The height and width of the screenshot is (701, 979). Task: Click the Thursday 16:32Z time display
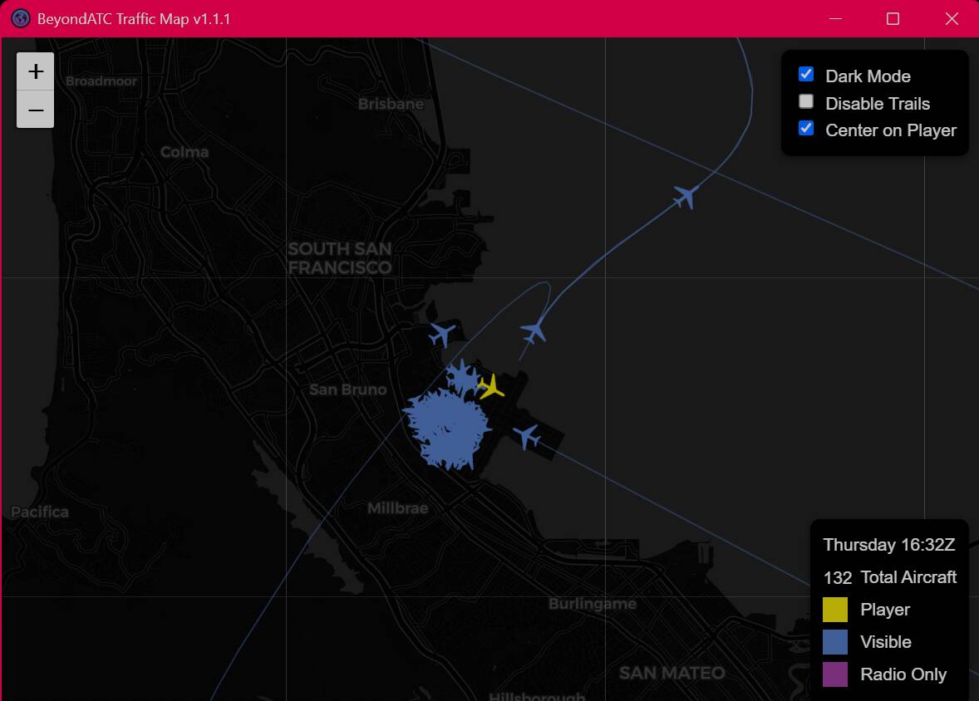[888, 545]
